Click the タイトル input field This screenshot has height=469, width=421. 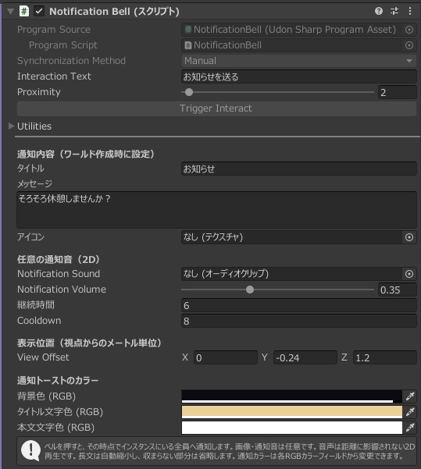pyautogui.click(x=299, y=169)
